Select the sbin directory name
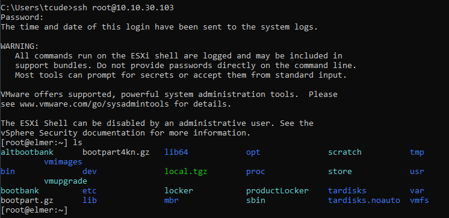449x218 pixels. [x=256, y=201]
